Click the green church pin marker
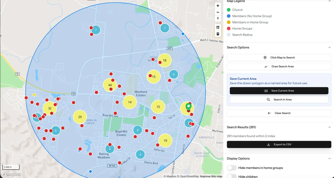The image size is (334, 178). point(189,107)
